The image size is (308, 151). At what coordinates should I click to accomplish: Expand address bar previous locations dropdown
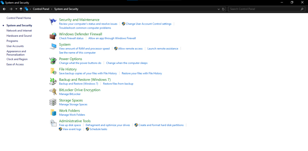(x=219, y=9)
